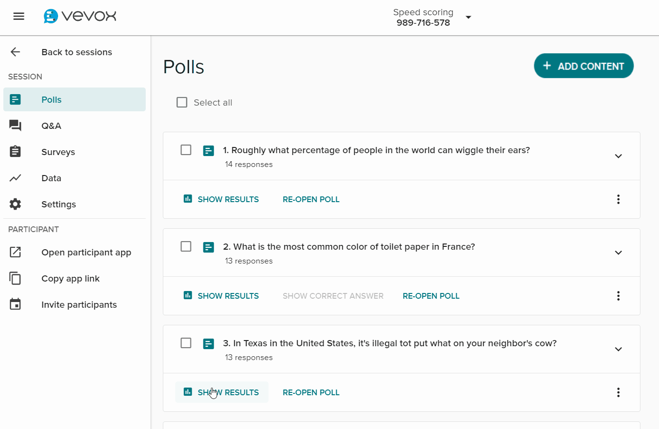Show results for toilet paper poll
Viewport: 659px width, 429px height.
click(222, 296)
